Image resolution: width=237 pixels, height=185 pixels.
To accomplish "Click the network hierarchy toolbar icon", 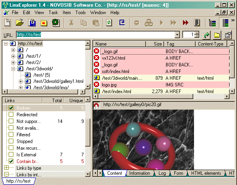I will pyautogui.click(x=149, y=23).
